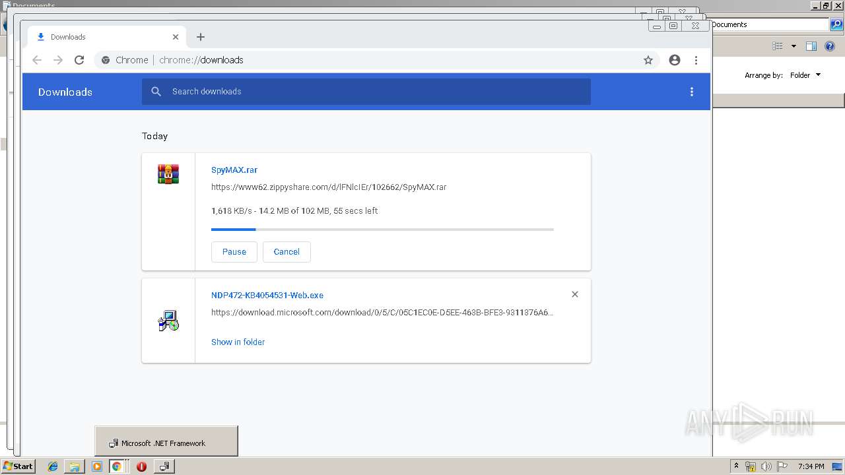Screen dimensions: 845x475
Task: Click the SpyMAX.rar WinRAR file icon
Action: (168, 174)
